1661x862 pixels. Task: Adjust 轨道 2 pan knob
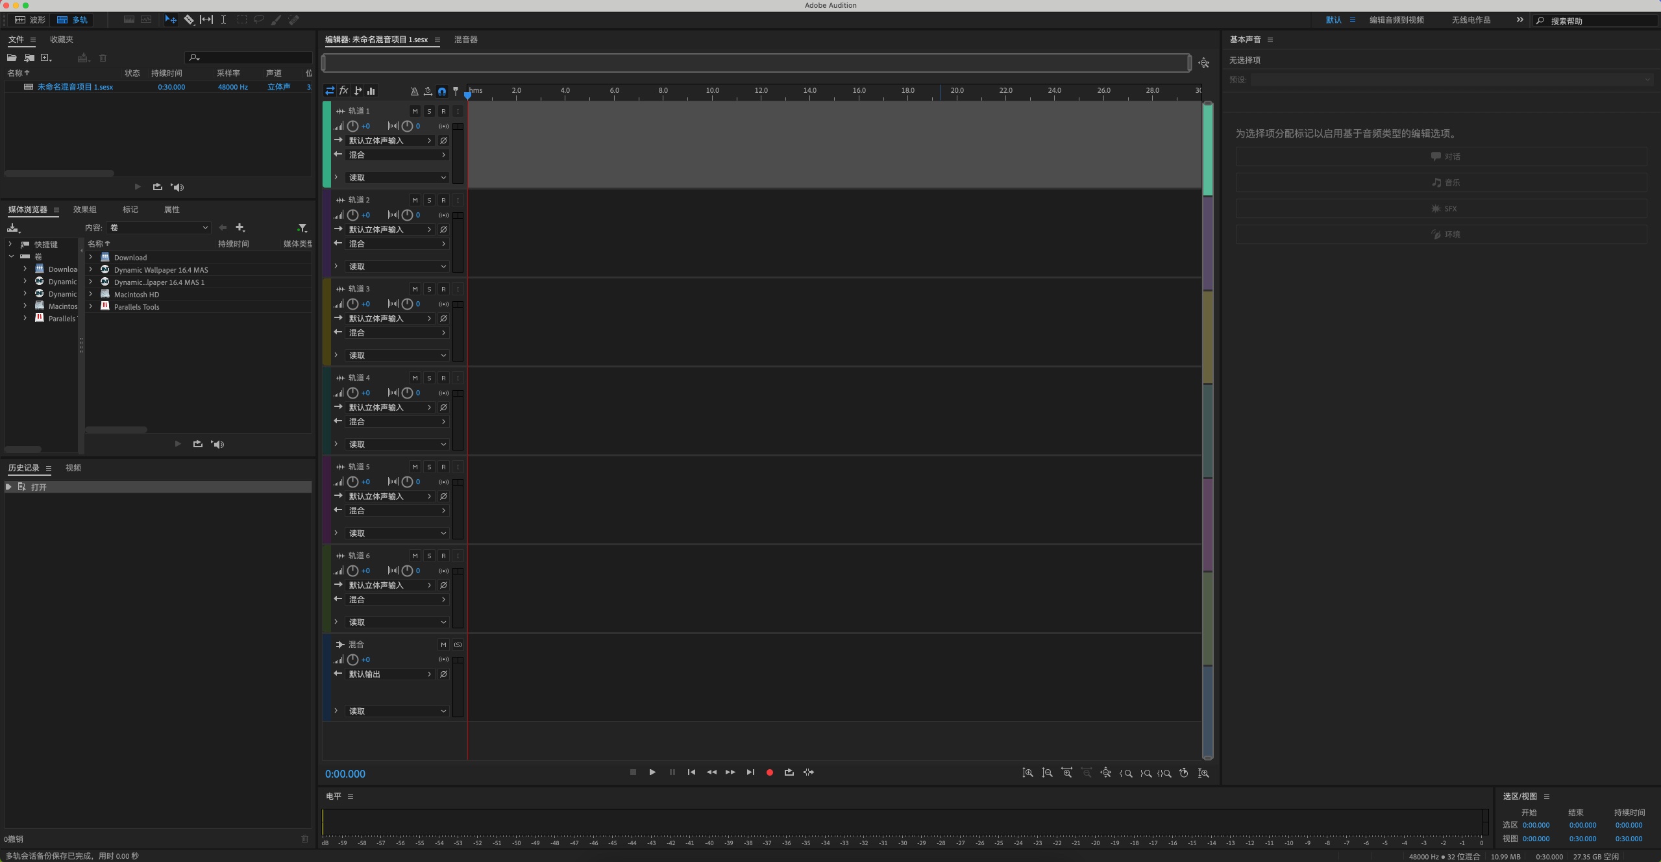407,215
